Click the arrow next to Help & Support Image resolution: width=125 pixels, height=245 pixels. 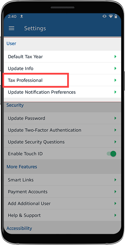click(x=115, y=215)
